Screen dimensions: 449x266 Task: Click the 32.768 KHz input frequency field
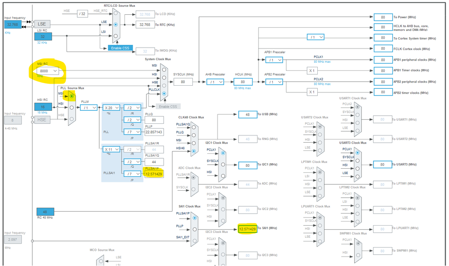(x=13, y=25)
